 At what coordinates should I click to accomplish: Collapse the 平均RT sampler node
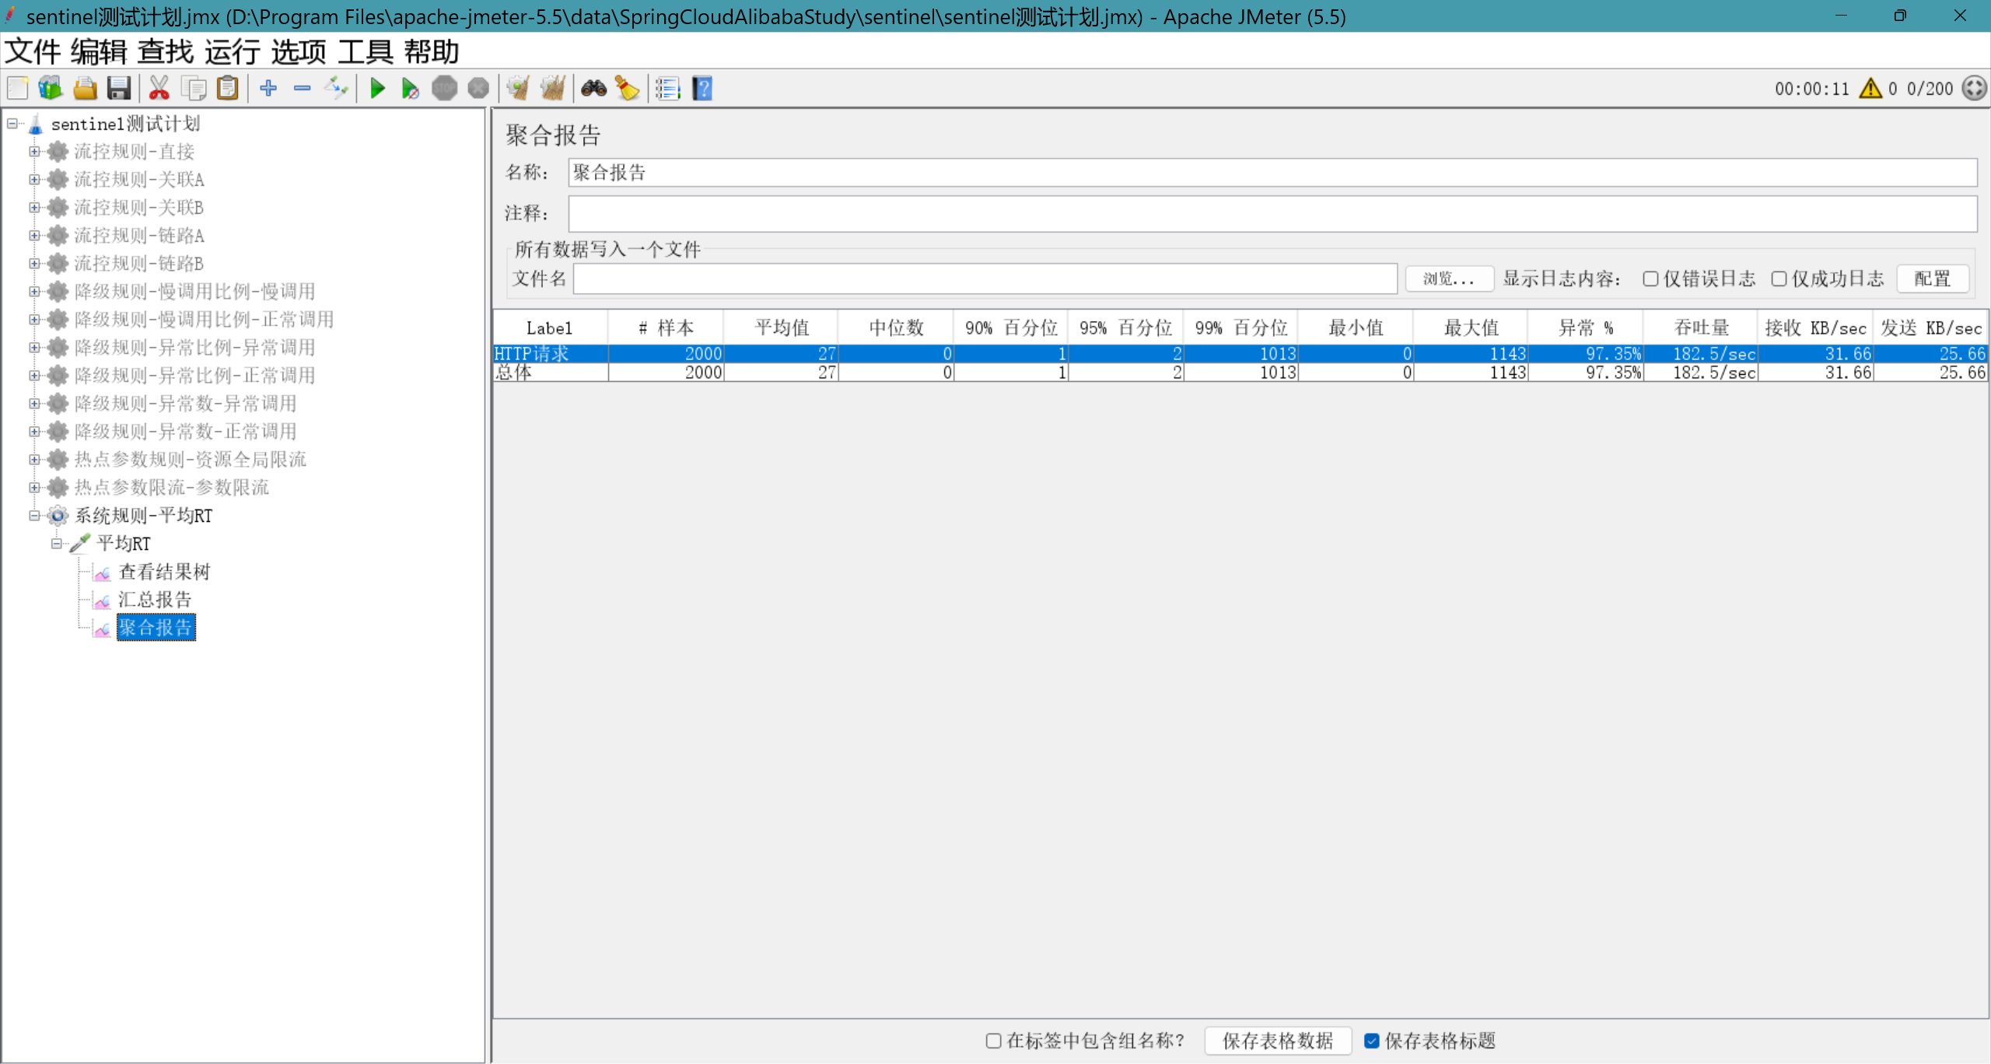[57, 544]
